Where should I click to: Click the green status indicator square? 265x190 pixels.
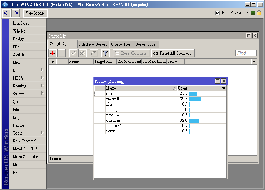(x=253, y=13)
